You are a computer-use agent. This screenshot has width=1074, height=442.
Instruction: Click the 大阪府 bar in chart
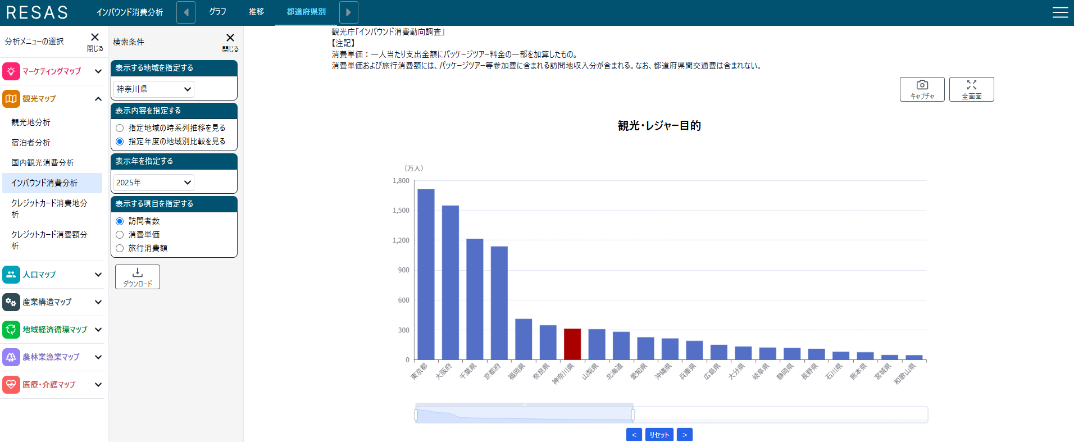click(x=450, y=282)
